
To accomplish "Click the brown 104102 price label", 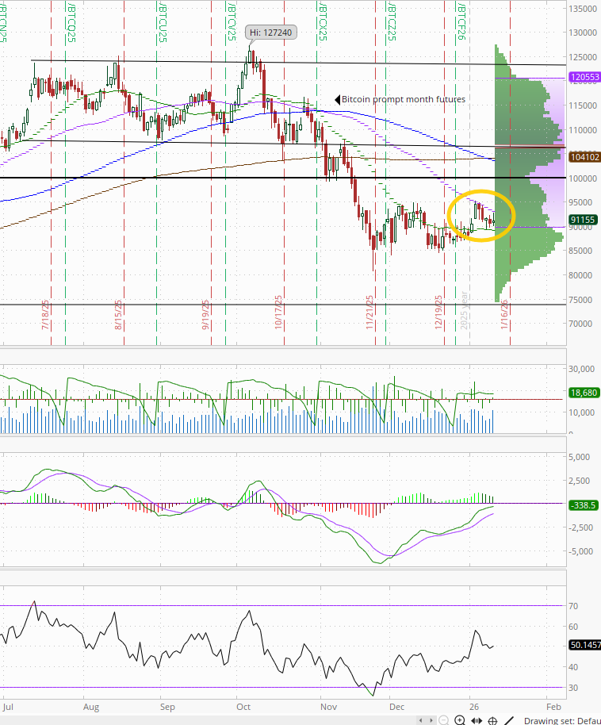I will 585,157.
